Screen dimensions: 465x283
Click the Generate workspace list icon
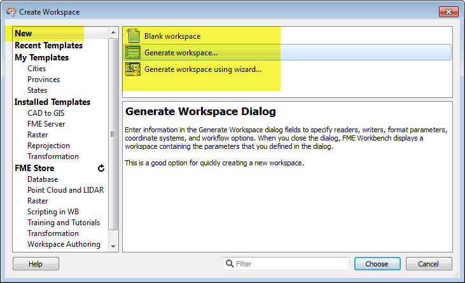132,52
